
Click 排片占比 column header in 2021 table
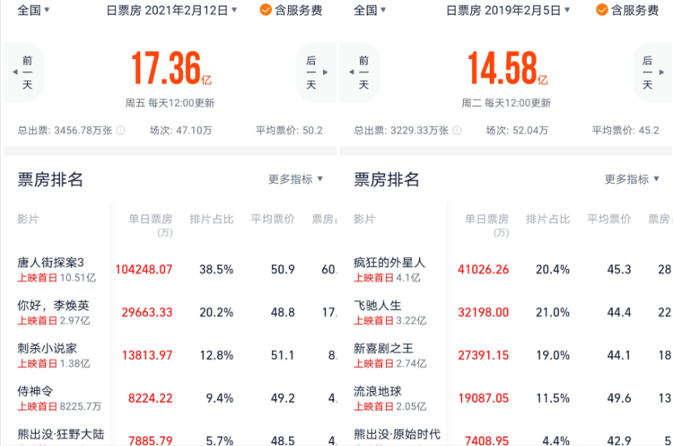[211, 219]
